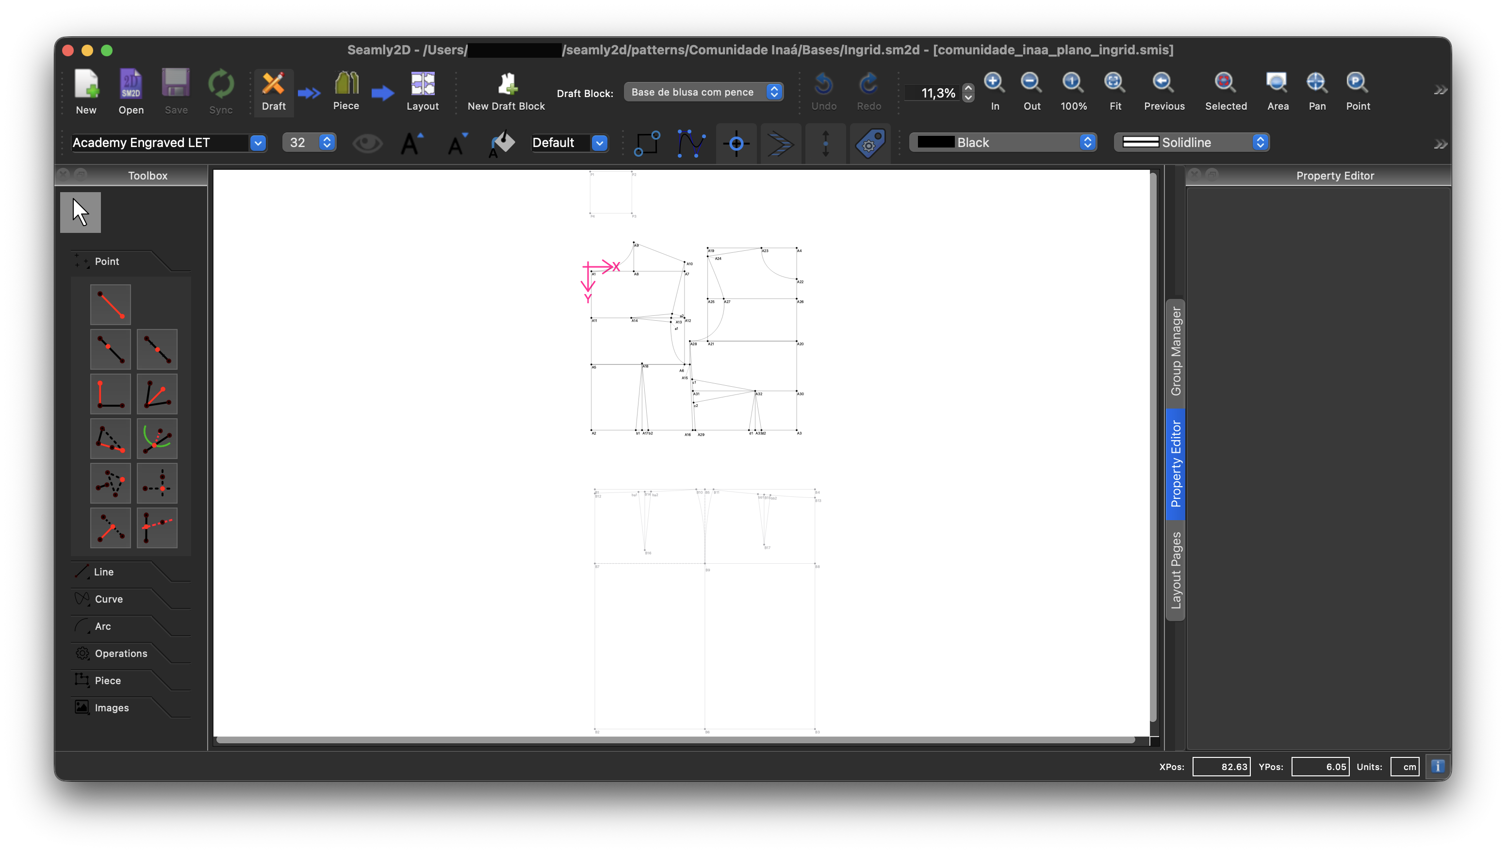Screen dimensions: 1506x853
Task: Toggle axis origin display
Action: pos(737,143)
